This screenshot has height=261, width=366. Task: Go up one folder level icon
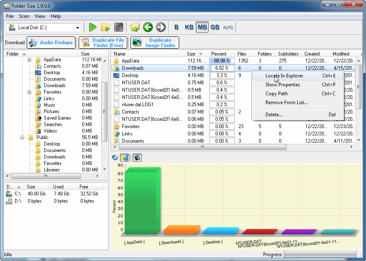pyautogui.click(x=135, y=27)
